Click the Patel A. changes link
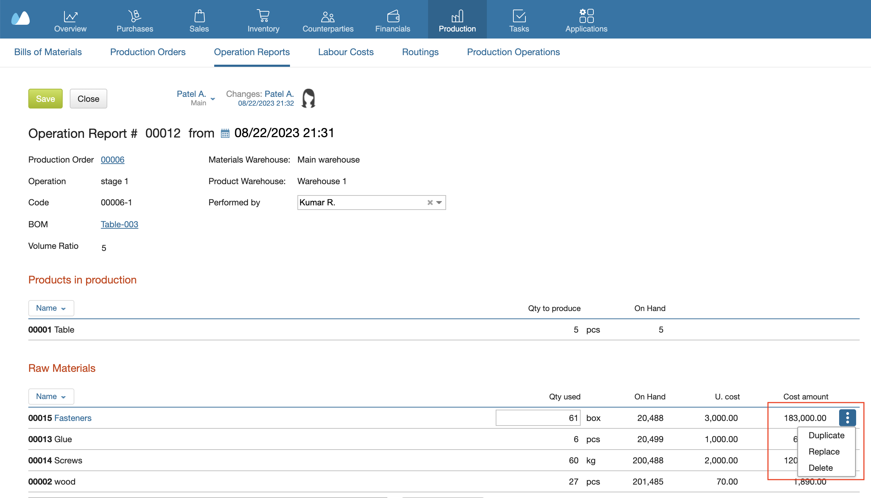The width and height of the screenshot is (871, 498). [279, 94]
